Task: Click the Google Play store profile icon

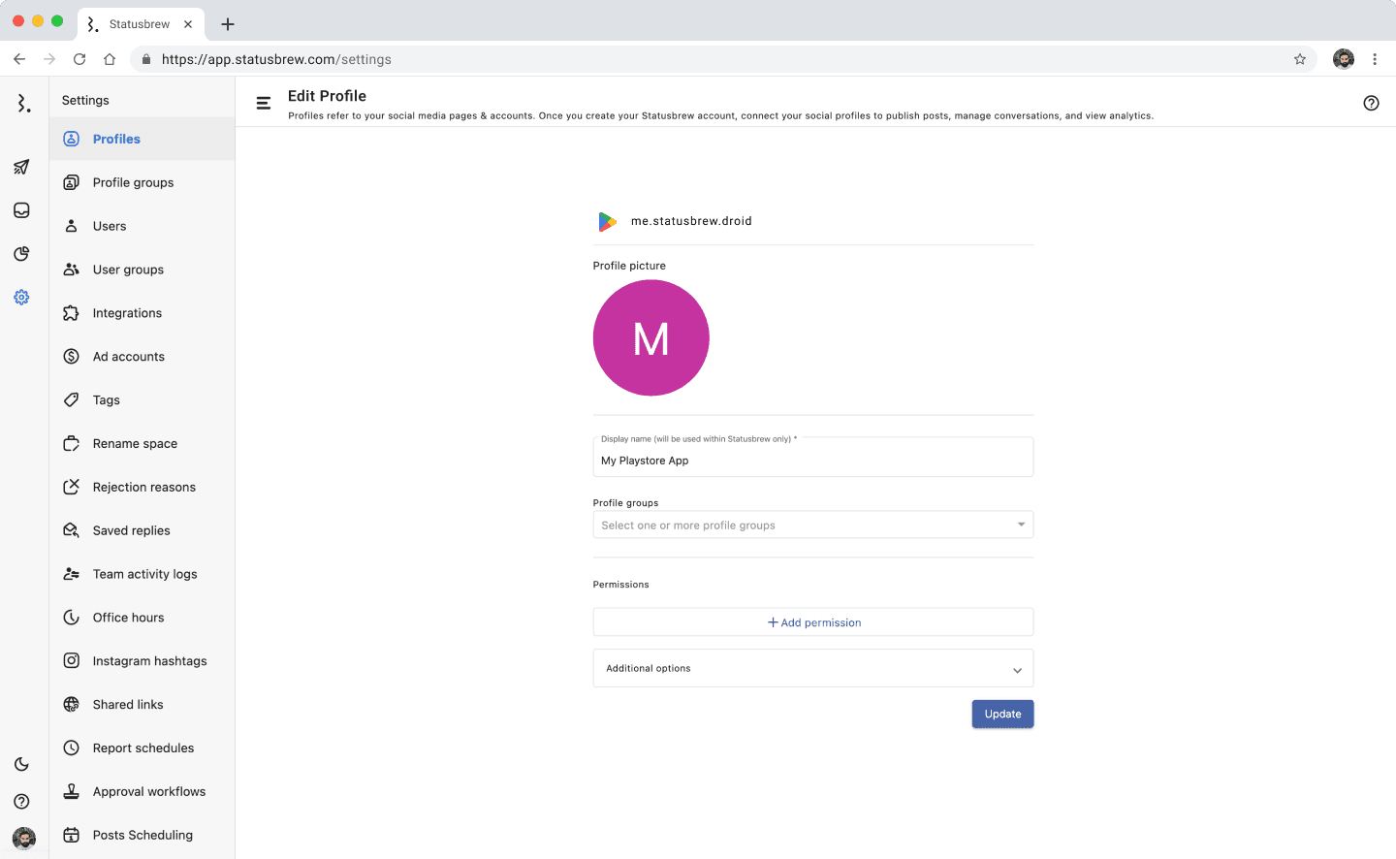Action: click(x=607, y=222)
